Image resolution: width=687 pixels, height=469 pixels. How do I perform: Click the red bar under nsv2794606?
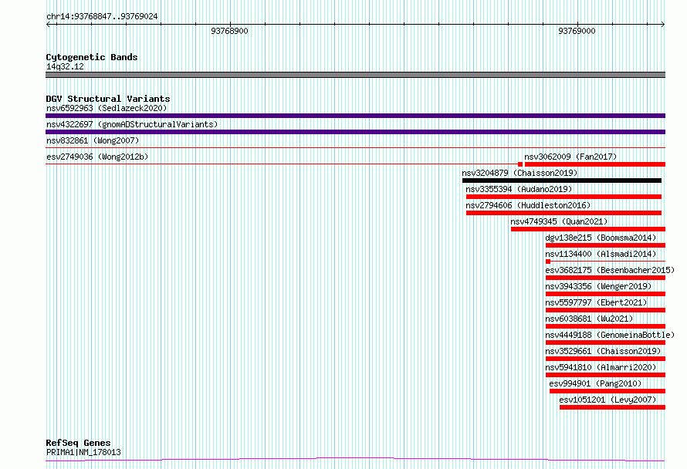click(x=564, y=213)
